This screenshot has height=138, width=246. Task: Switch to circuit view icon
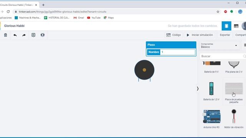(x=226, y=26)
